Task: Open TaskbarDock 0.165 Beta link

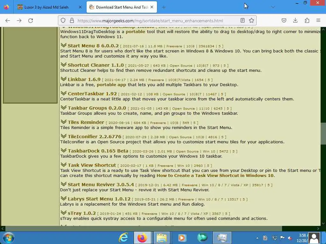Action: pos(98,151)
